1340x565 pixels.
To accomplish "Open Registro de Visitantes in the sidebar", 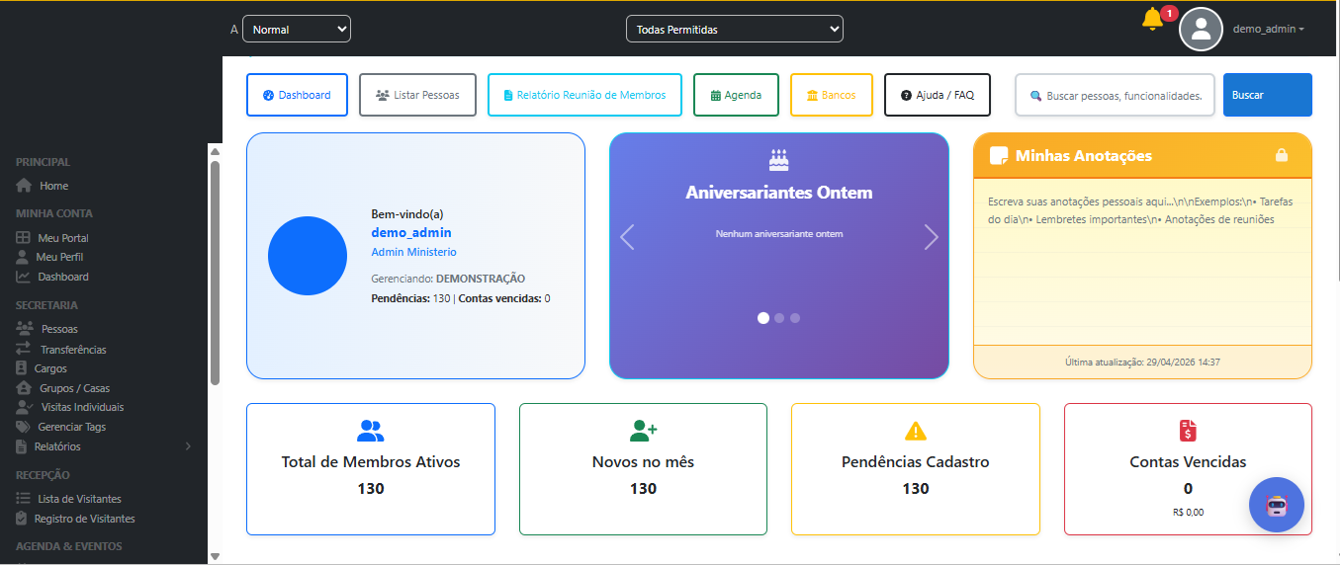I will [x=84, y=519].
